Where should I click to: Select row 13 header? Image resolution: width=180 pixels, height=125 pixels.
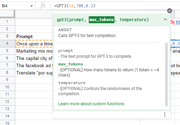click(x=7, y=109)
